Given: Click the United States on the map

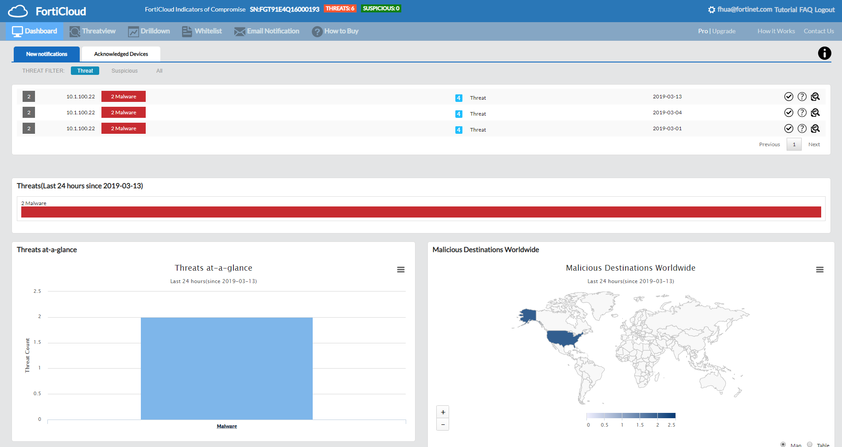Looking at the screenshot, I should point(563,338).
